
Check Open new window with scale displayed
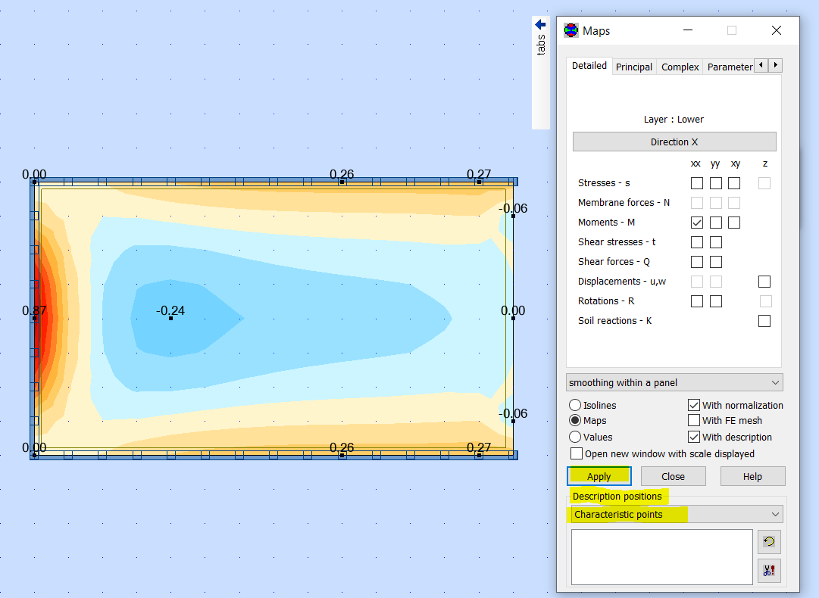(x=576, y=453)
